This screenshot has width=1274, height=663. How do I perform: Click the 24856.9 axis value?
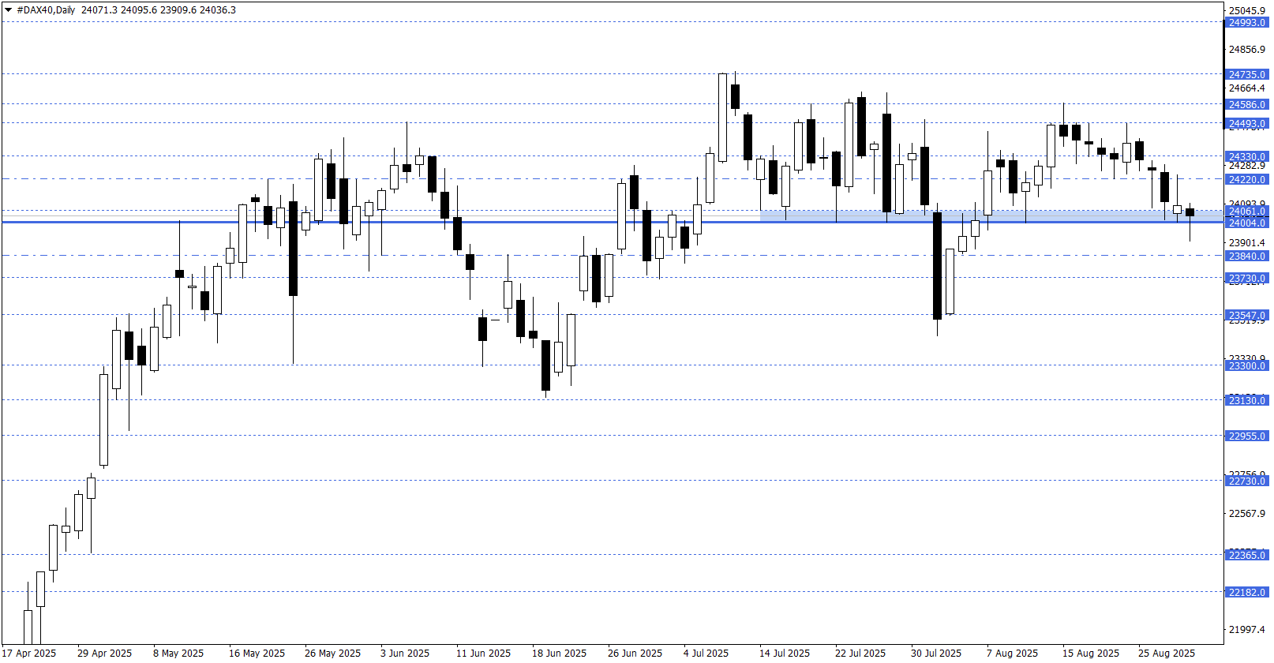[1247, 50]
